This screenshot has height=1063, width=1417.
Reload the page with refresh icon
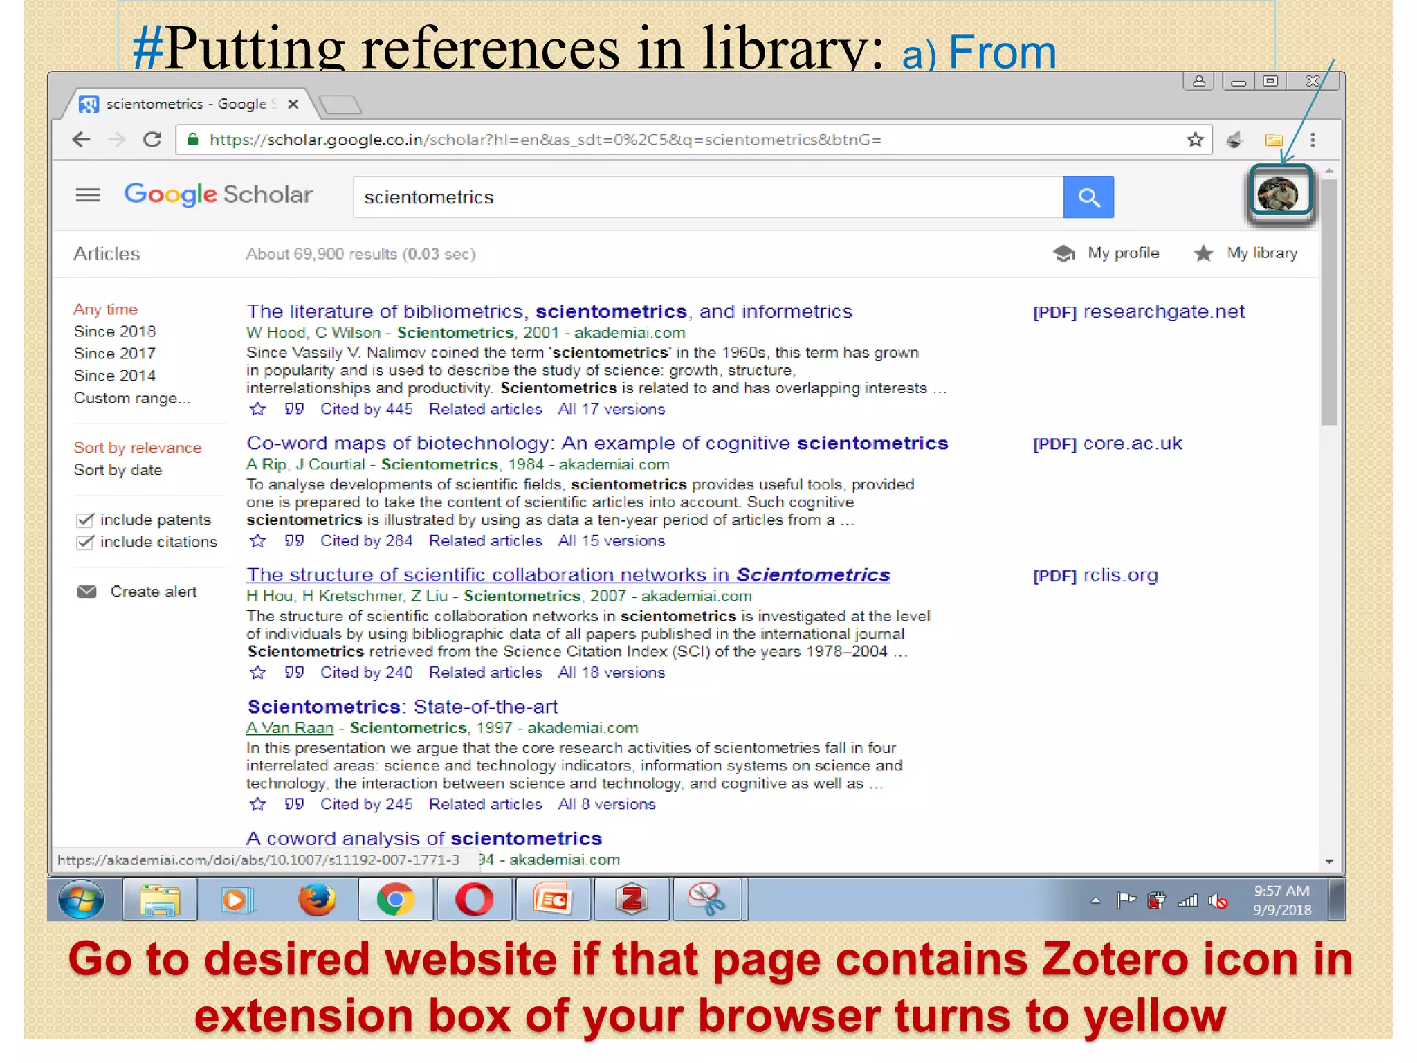(x=152, y=140)
